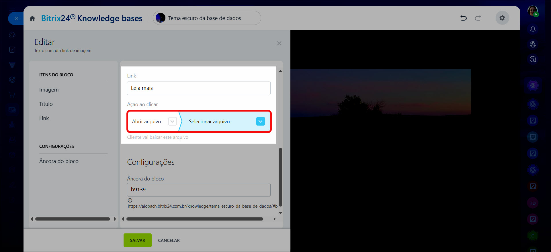
Task: Close the Editar panel
Action: [279, 43]
